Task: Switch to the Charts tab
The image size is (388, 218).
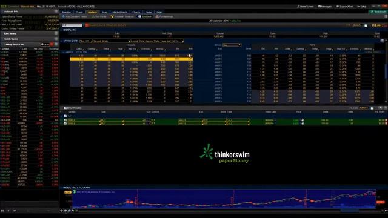Action: point(136,12)
